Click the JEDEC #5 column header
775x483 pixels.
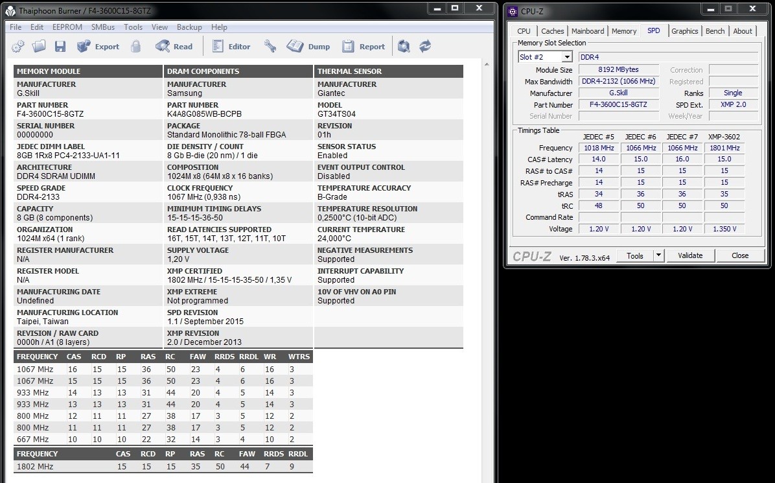[599, 136]
